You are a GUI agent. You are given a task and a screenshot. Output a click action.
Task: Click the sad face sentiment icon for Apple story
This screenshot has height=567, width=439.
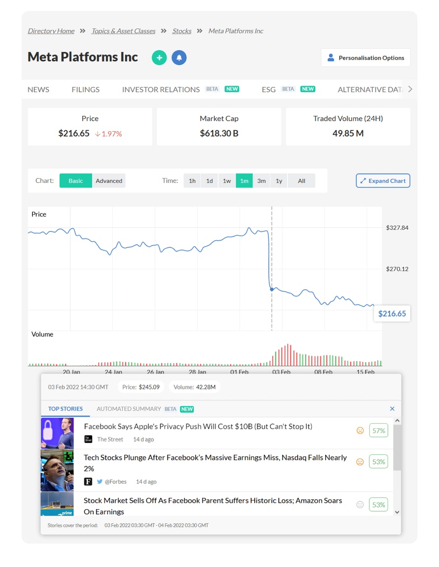click(x=360, y=431)
